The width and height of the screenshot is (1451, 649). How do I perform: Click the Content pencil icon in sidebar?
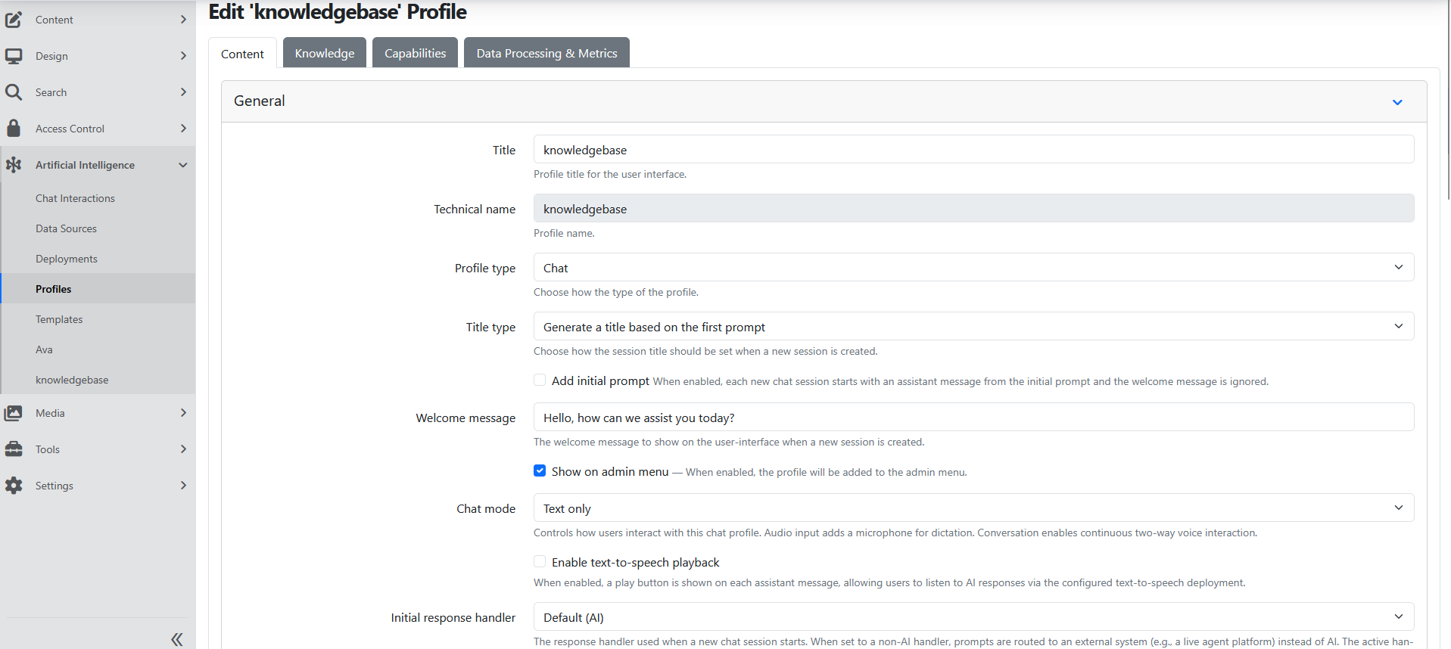pyautogui.click(x=14, y=20)
